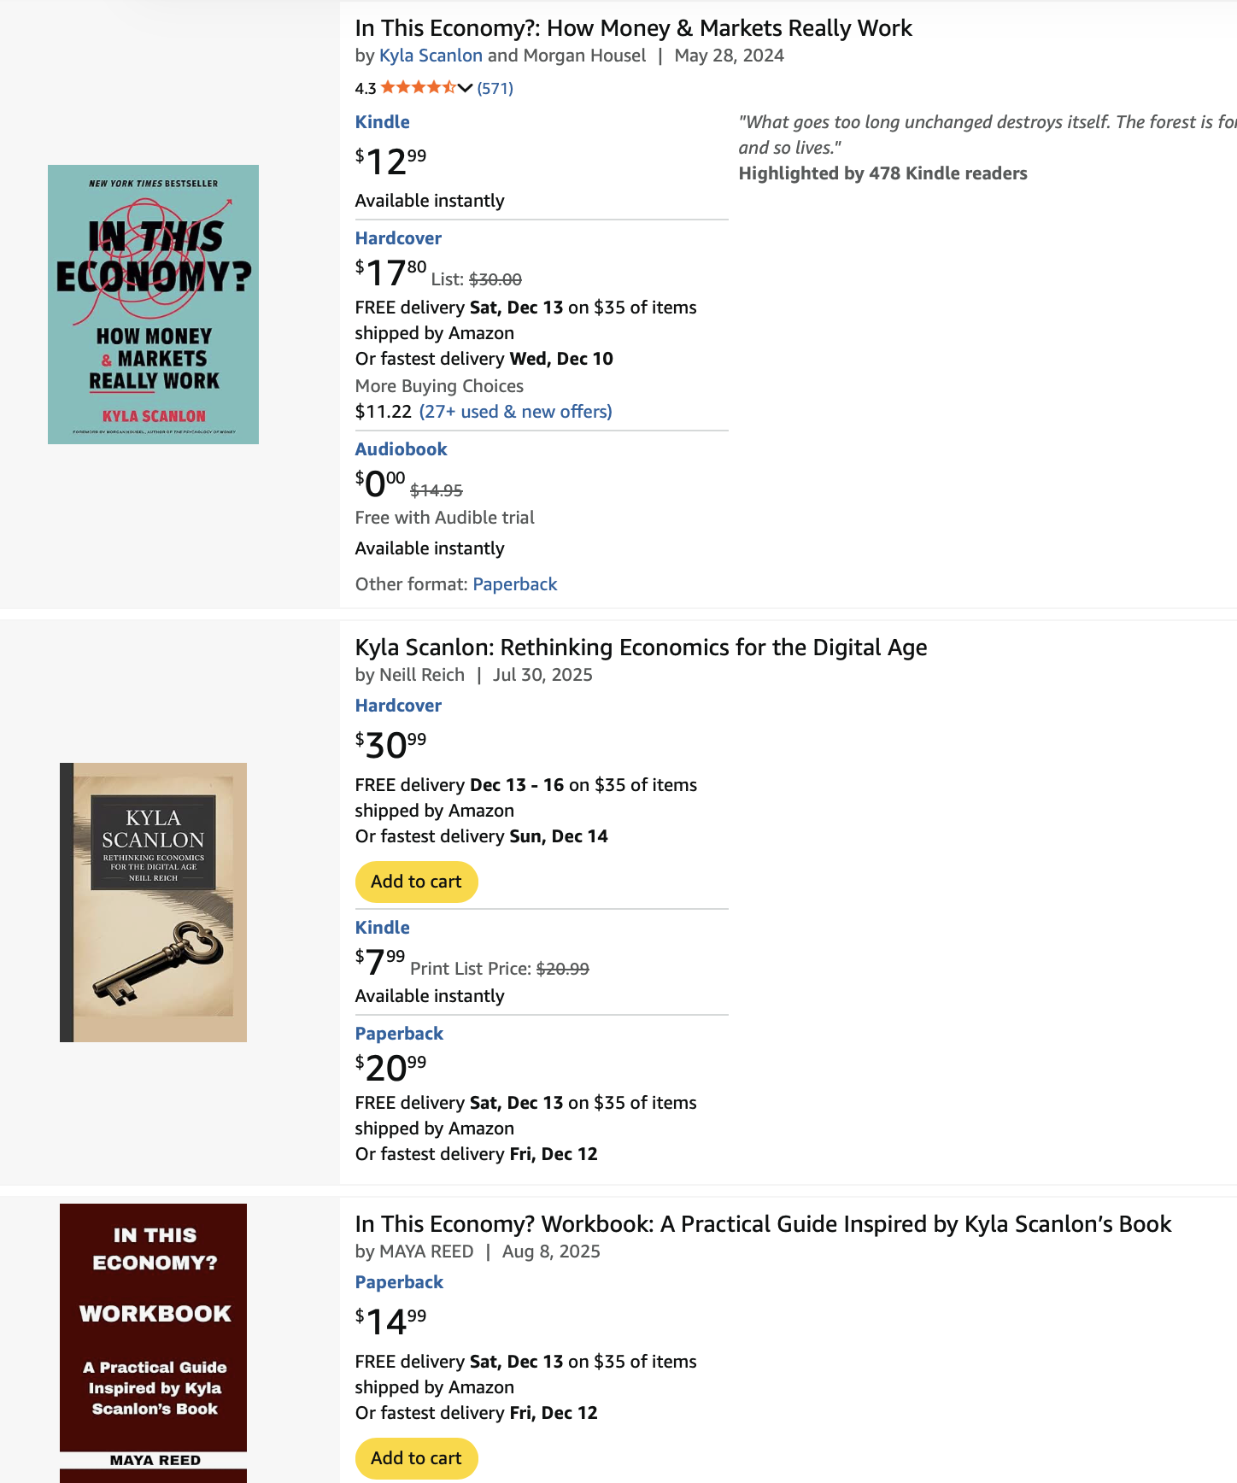Select the Kindle format for In This Economy?

point(382,122)
